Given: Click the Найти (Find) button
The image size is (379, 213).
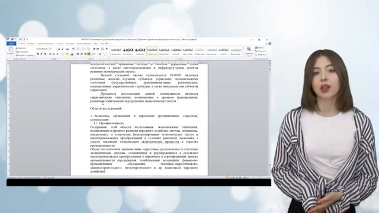Looking at the screenshot, I should [261, 48].
